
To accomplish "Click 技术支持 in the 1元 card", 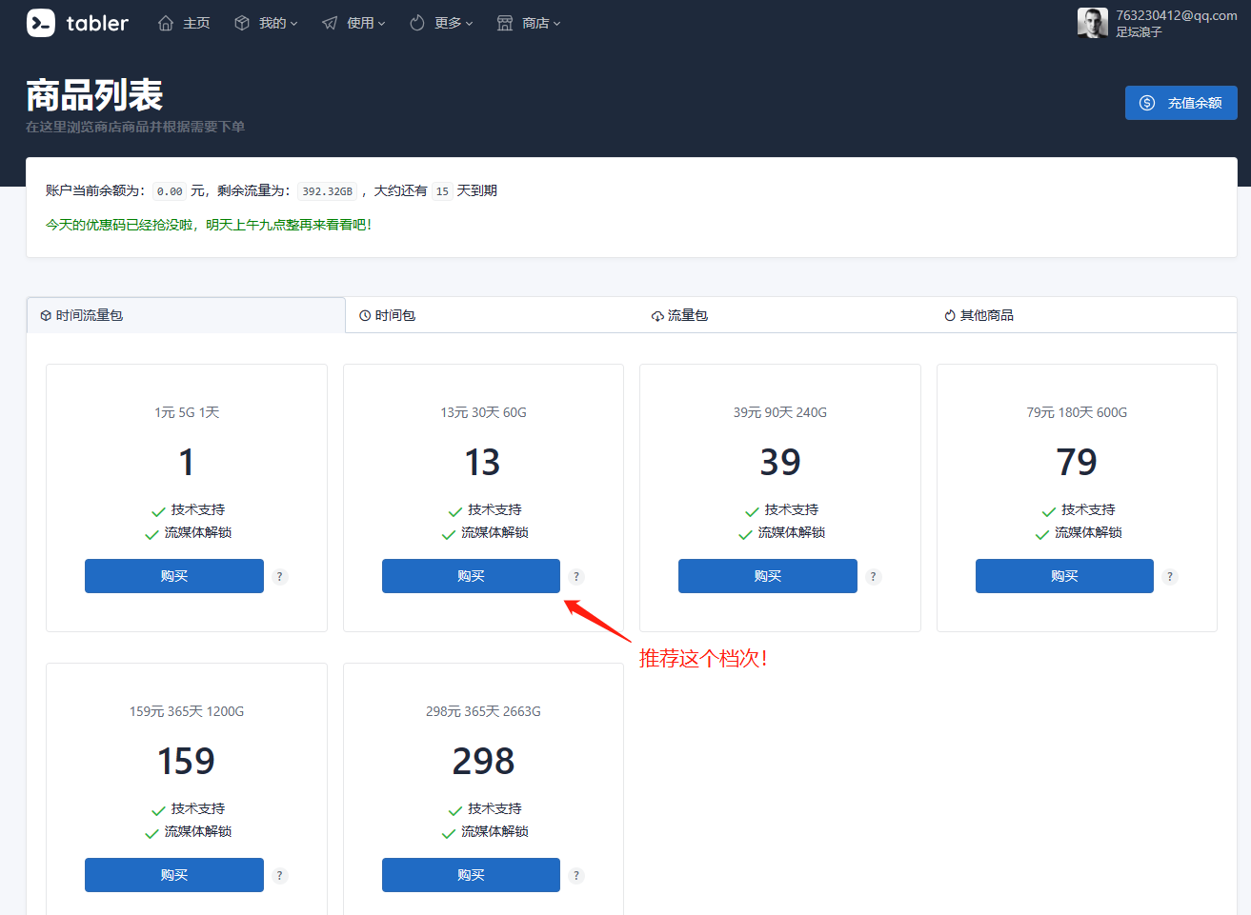I will [x=198, y=510].
